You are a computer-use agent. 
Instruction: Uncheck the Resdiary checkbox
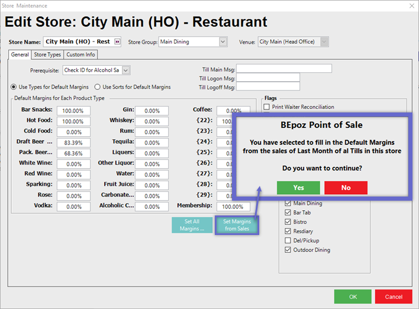pos(288,231)
